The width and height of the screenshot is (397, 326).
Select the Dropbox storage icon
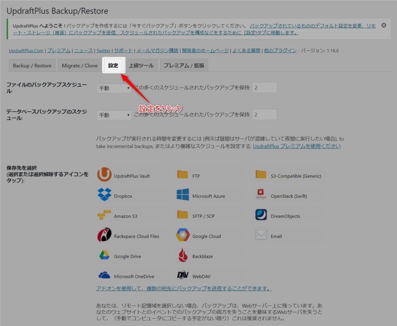(x=104, y=195)
